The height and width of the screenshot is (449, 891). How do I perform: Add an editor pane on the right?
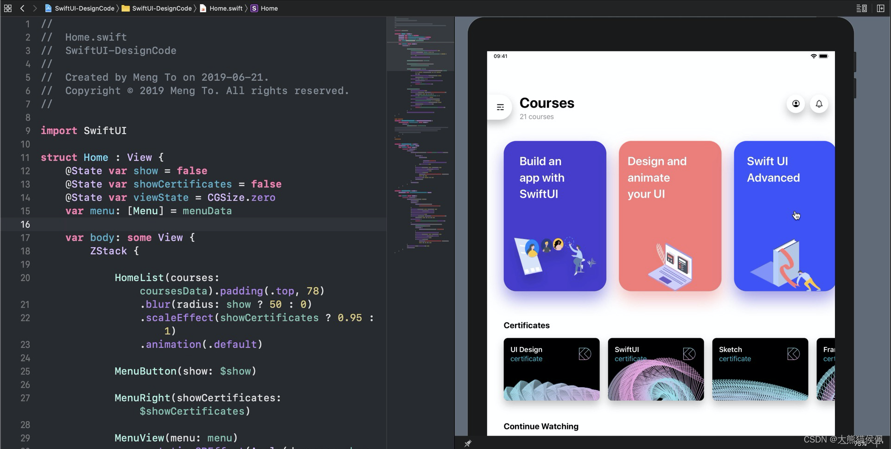tap(880, 8)
